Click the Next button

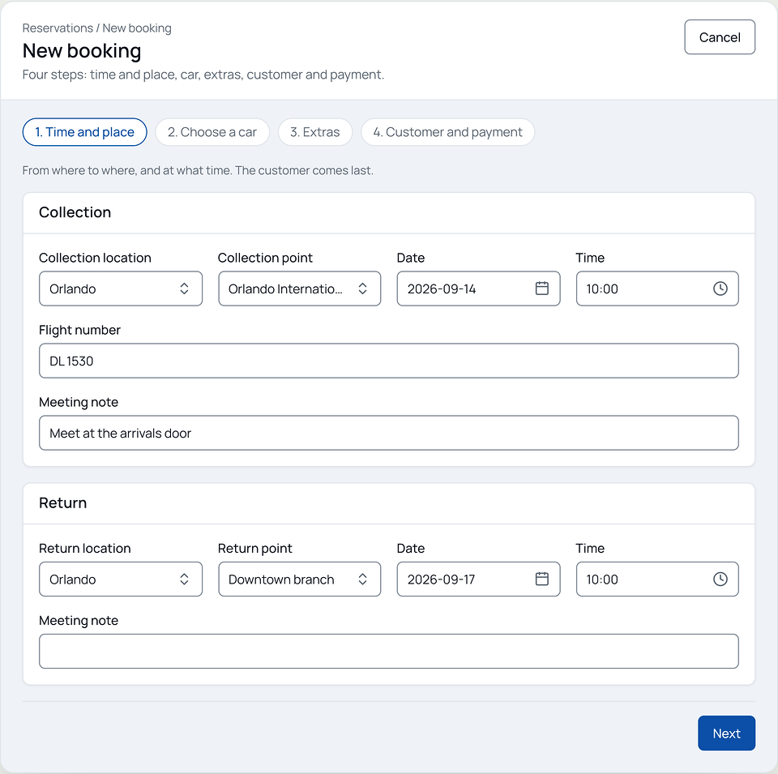click(x=726, y=733)
